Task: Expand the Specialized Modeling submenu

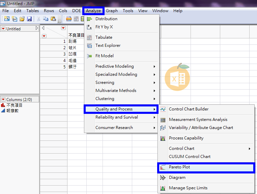Action: coord(121,74)
